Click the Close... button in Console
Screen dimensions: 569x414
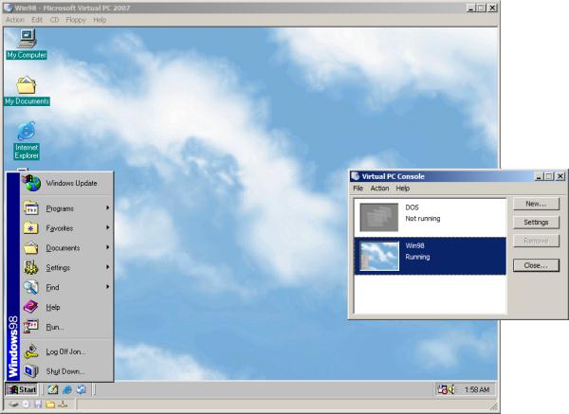[x=536, y=265]
